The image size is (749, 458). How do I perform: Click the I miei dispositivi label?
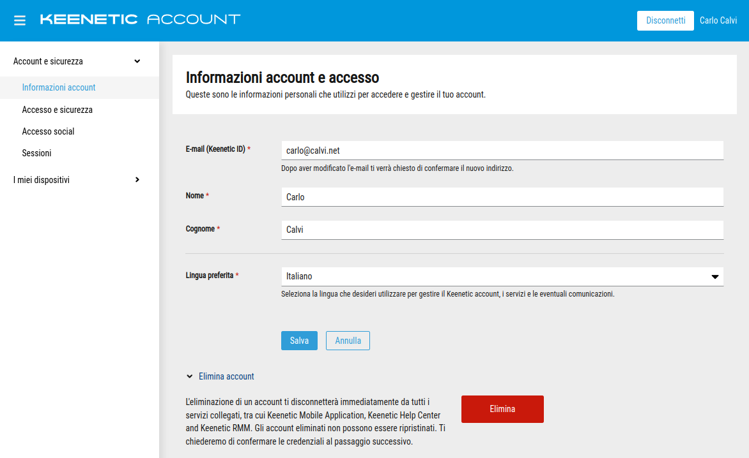(42, 180)
